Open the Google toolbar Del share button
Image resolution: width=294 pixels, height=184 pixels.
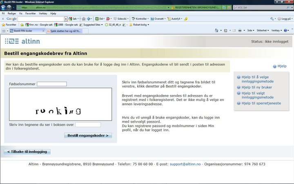pyautogui.click(x=99, y=19)
